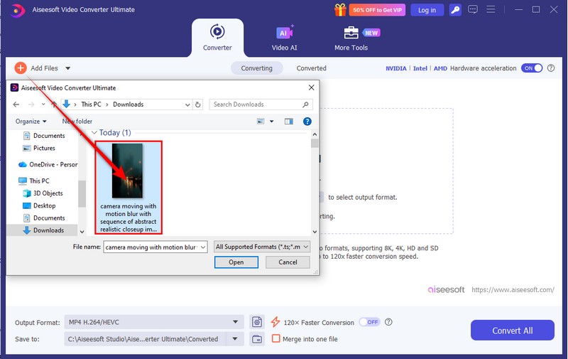Expand the Add Files dropdown arrow
The height and width of the screenshot is (359, 568).
click(x=67, y=68)
